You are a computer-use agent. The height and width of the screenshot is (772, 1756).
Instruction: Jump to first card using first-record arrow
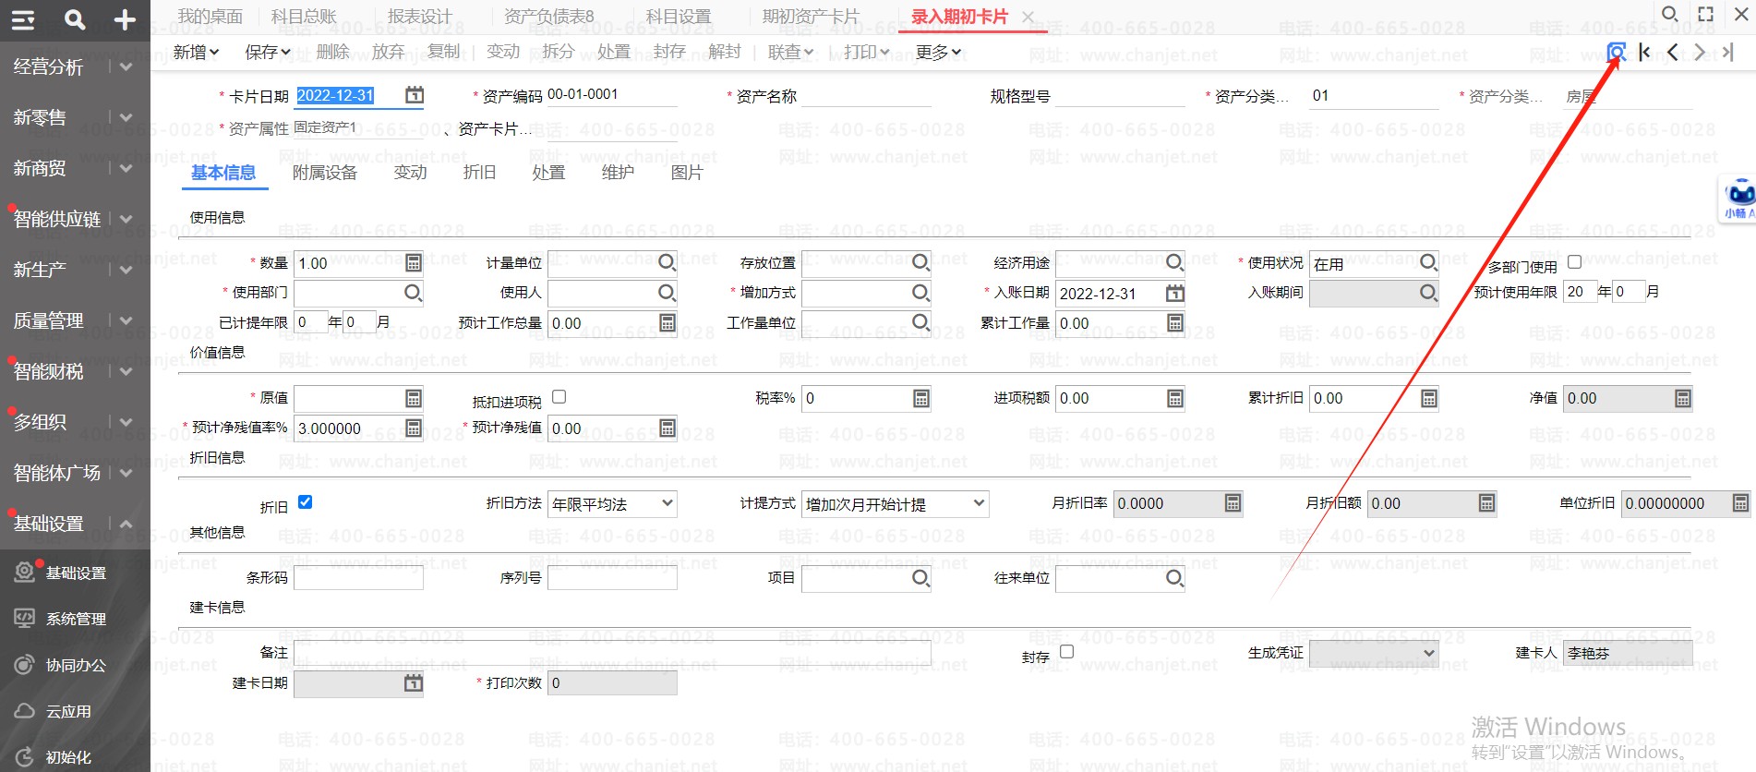(x=1644, y=53)
